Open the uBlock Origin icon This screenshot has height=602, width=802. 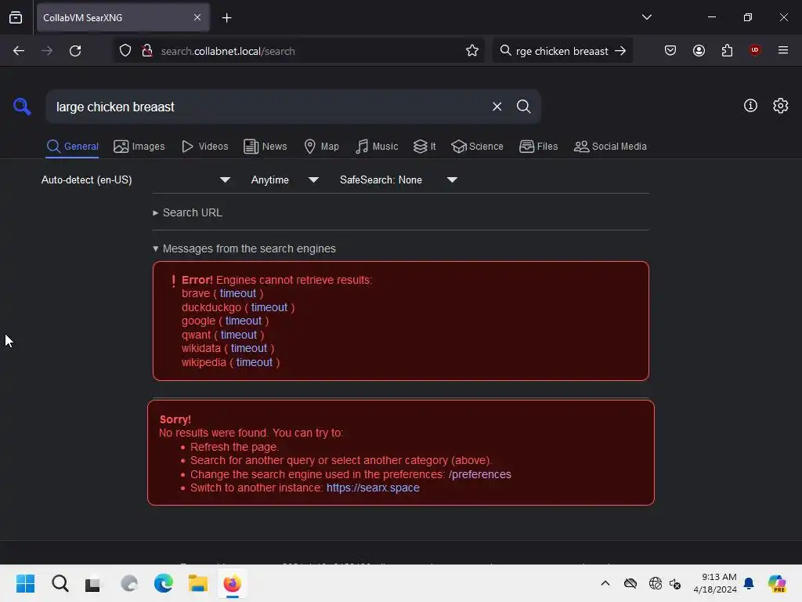point(754,50)
